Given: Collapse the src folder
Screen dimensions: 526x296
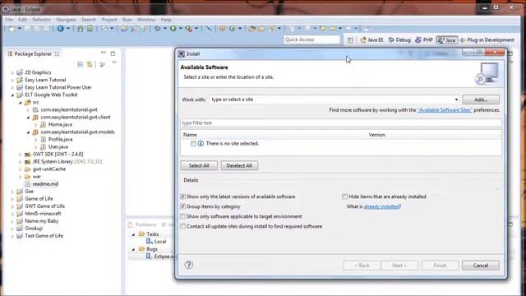Looking at the screenshot, I should coord(20,102).
